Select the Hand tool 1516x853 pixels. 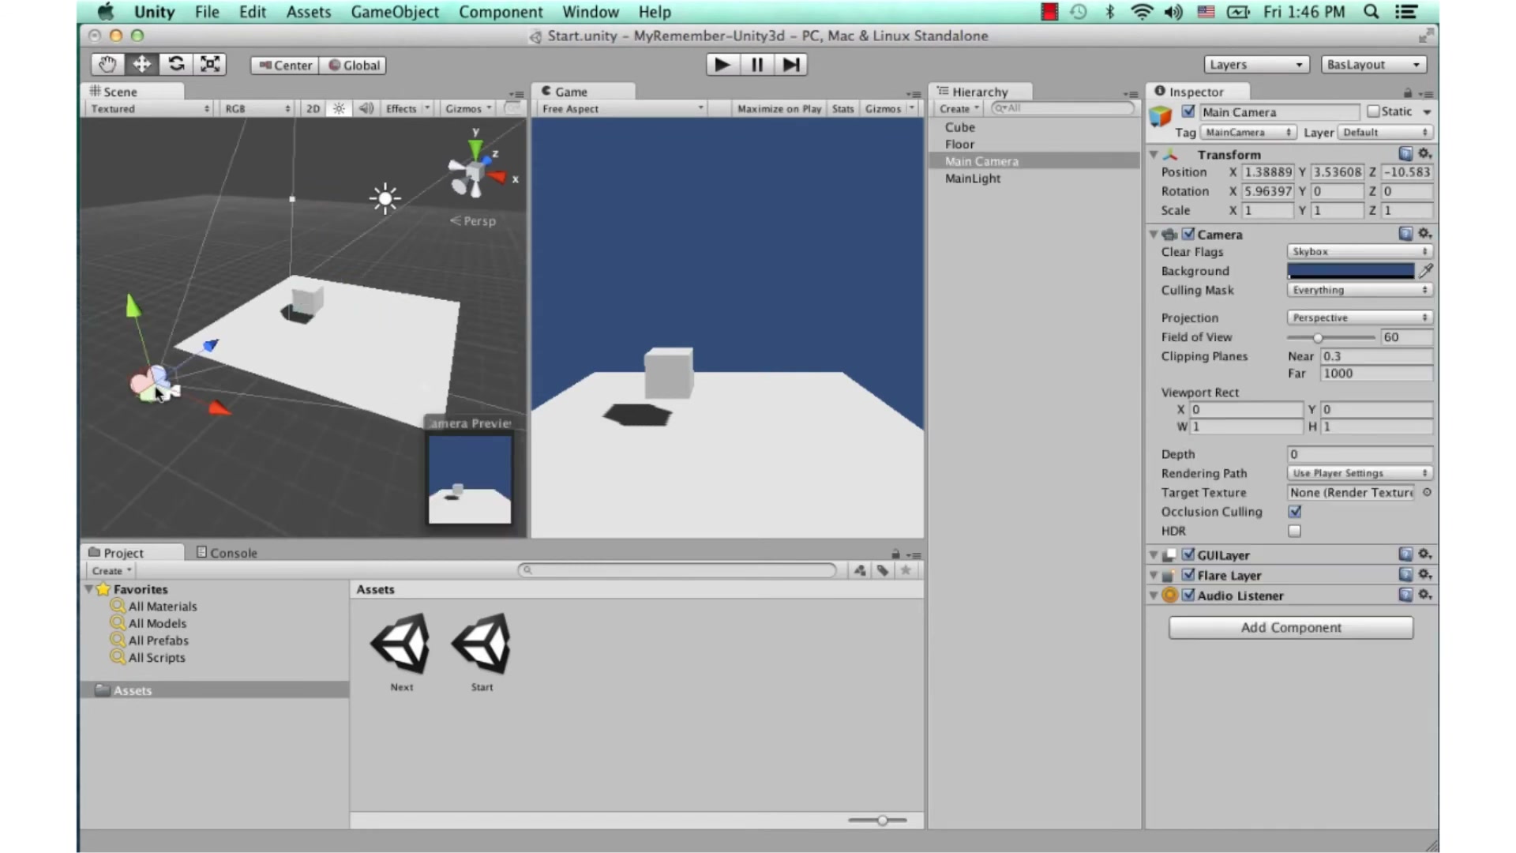click(x=107, y=65)
